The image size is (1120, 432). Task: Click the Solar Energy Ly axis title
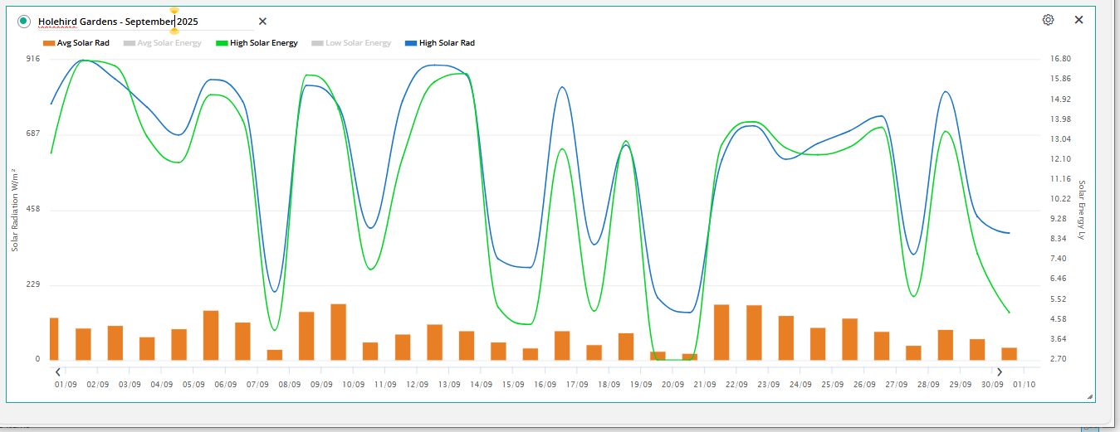click(1081, 210)
